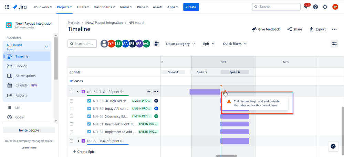Tick the checkbox for NPI-56
Screen dimensions: 344x157
(x=72, y=92)
